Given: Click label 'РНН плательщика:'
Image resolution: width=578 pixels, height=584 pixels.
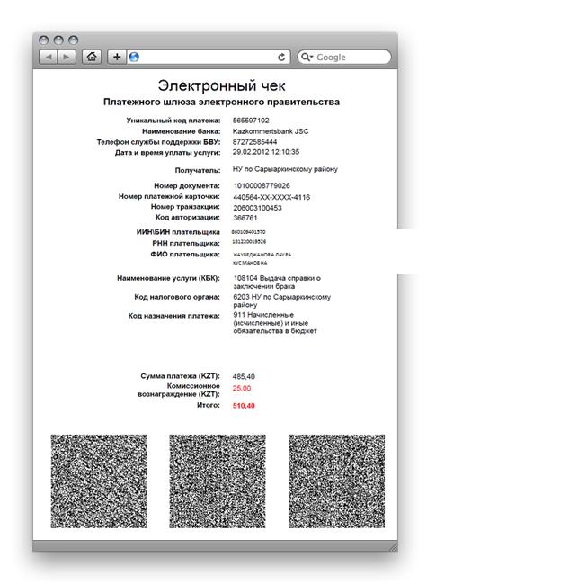Looking at the screenshot, I should [186, 243].
